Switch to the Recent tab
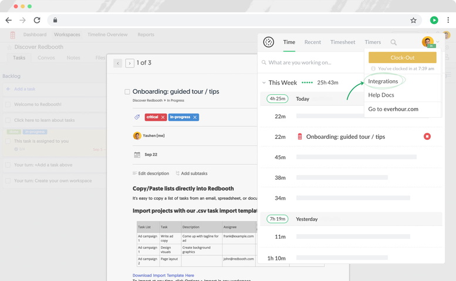456x281 pixels. (313, 42)
